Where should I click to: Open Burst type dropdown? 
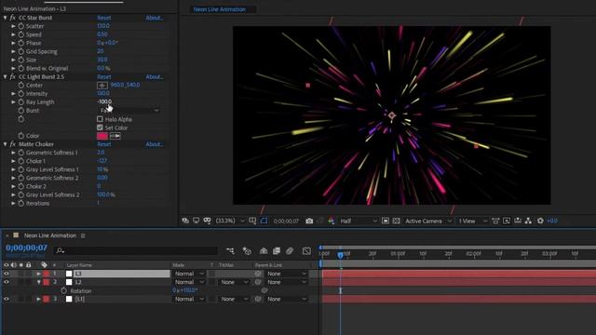(129, 111)
